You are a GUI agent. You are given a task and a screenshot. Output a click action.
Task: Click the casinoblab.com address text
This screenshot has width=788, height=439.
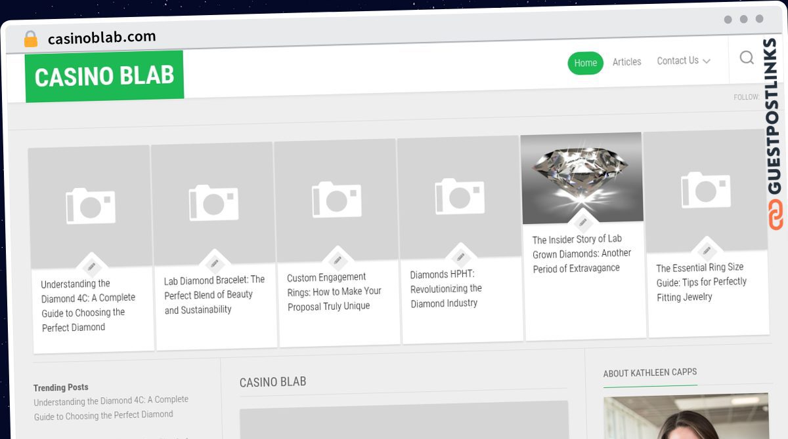tap(102, 37)
